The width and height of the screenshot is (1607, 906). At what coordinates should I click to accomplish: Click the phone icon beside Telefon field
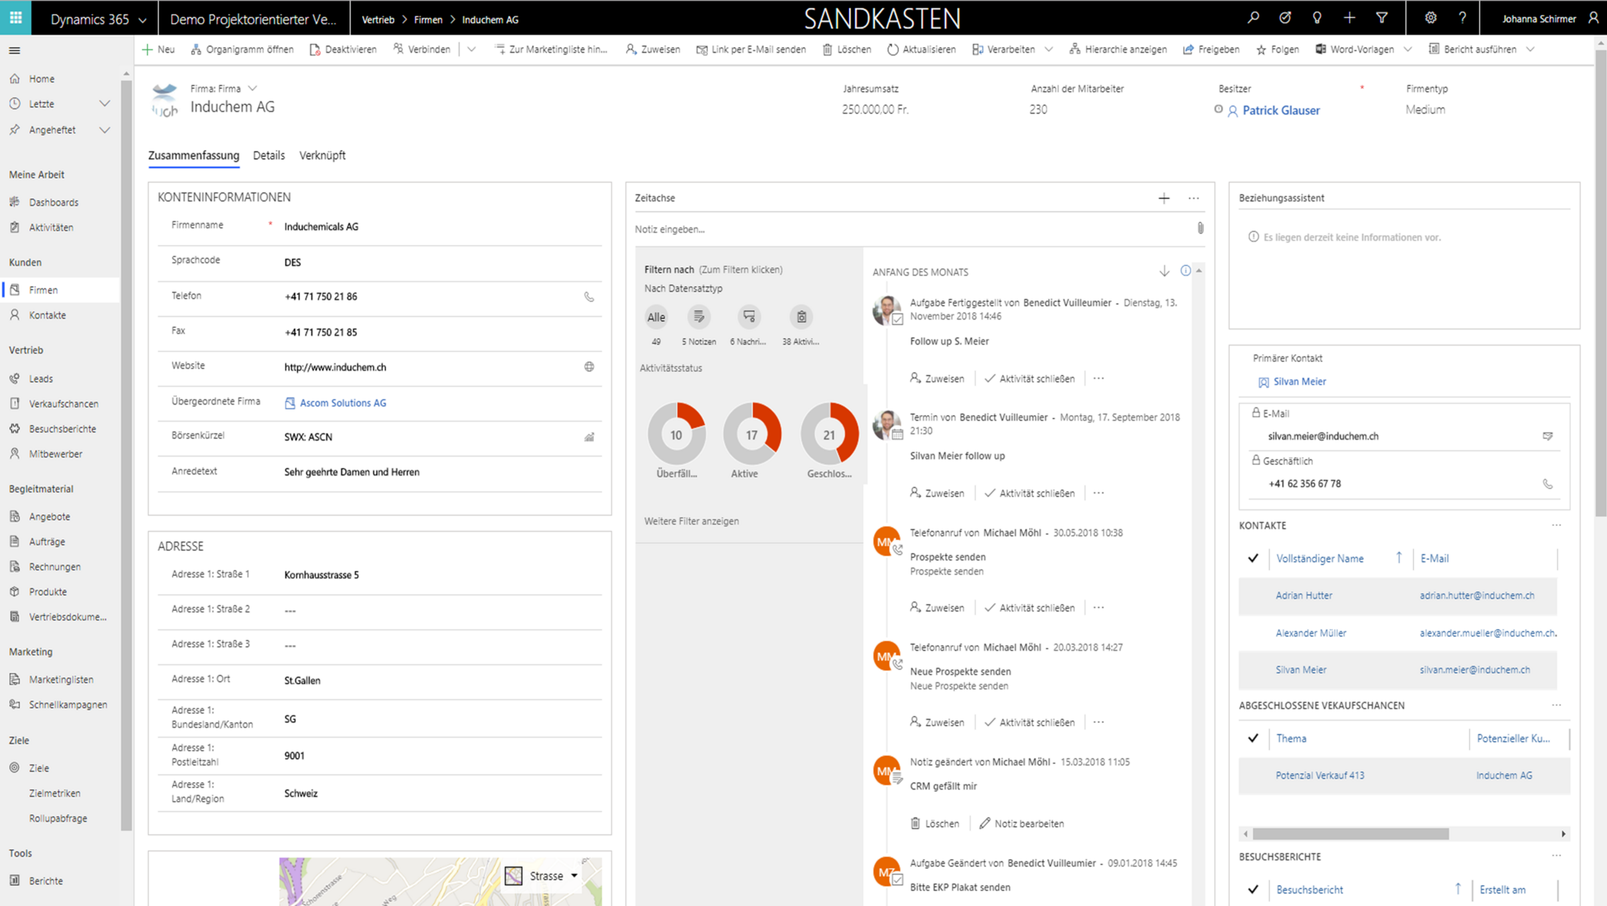coord(589,297)
